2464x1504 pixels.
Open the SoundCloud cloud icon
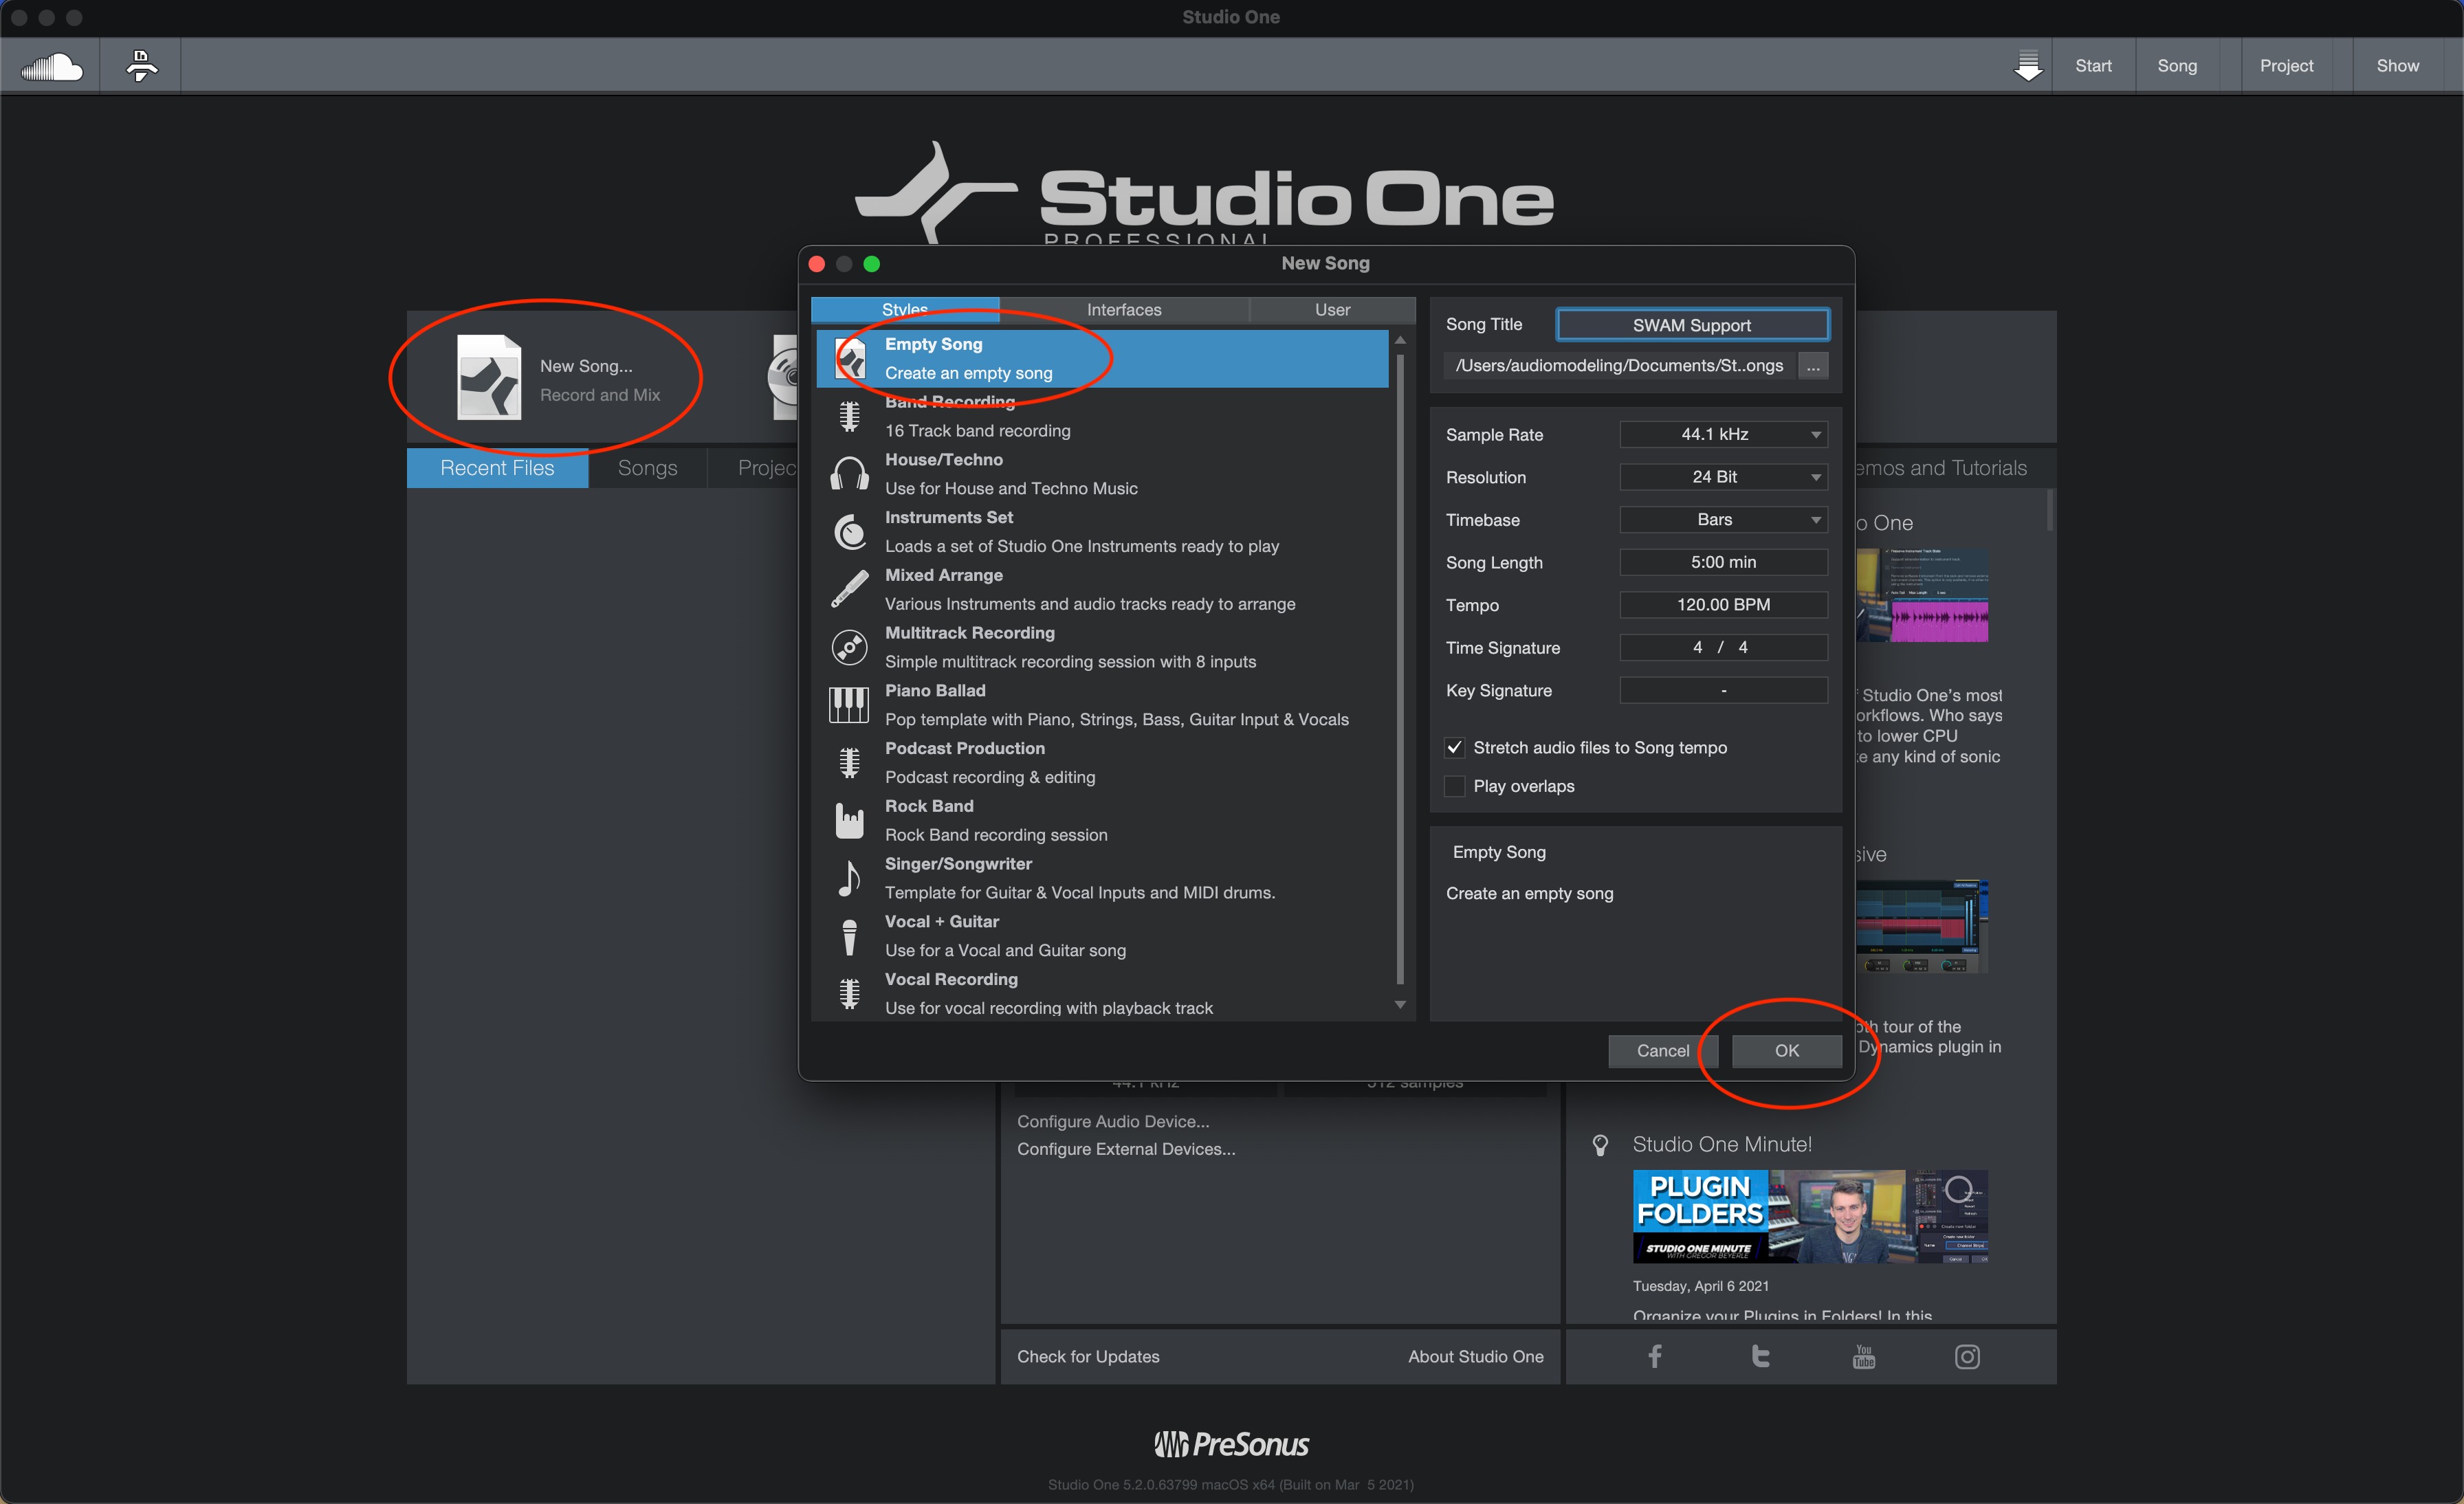point(52,67)
